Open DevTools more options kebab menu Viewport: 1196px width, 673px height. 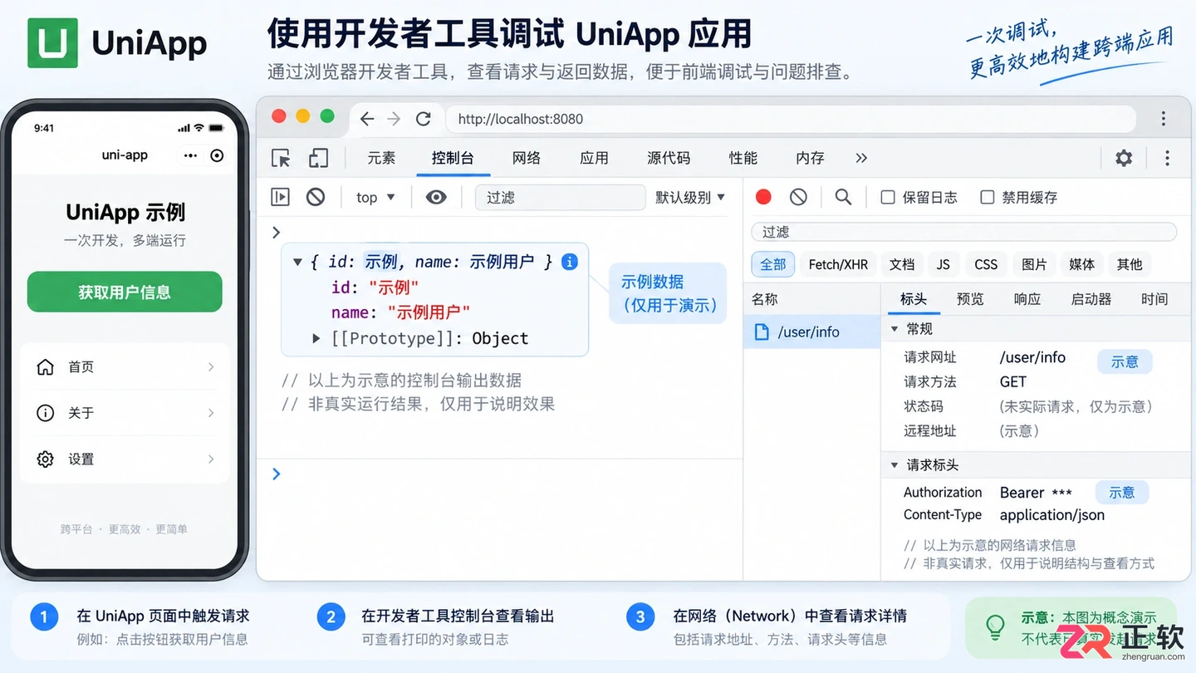[1167, 158]
